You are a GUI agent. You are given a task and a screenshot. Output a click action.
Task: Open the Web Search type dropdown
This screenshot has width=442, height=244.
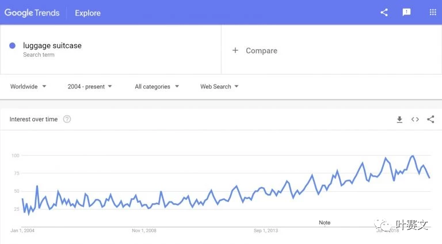click(x=219, y=87)
